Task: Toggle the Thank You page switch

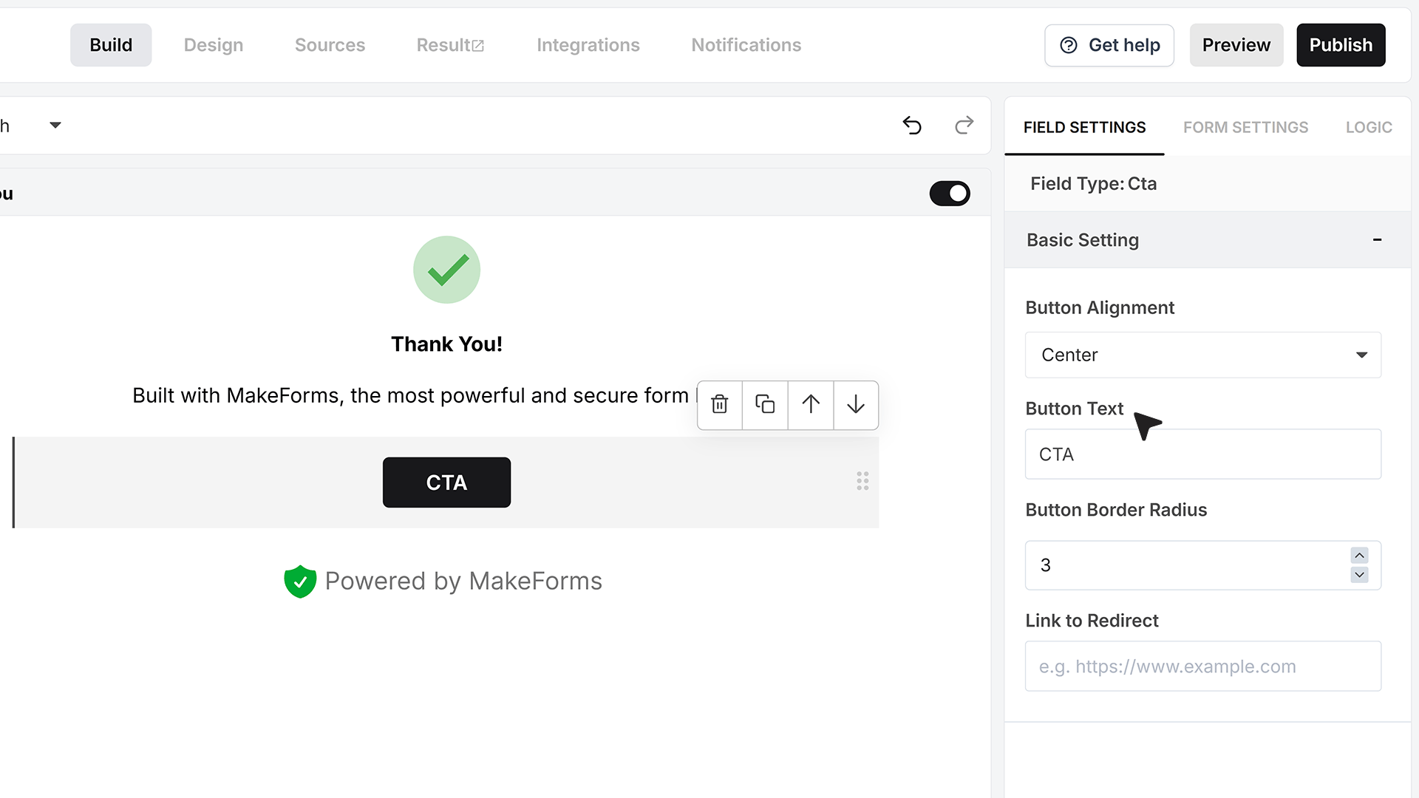Action: click(x=950, y=194)
